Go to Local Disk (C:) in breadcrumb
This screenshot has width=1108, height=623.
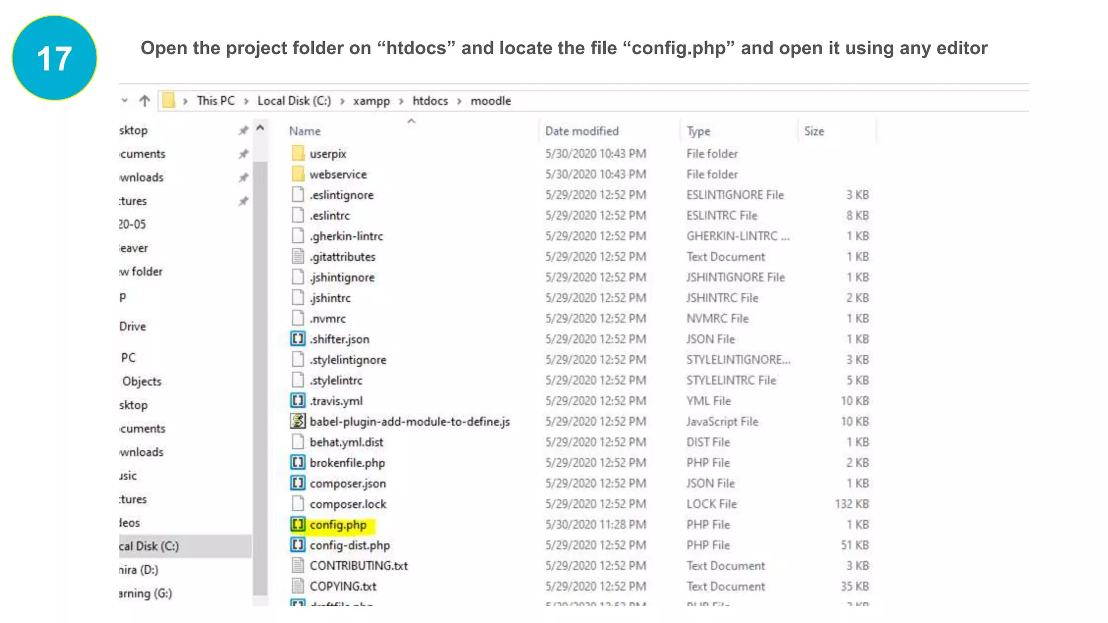click(294, 101)
